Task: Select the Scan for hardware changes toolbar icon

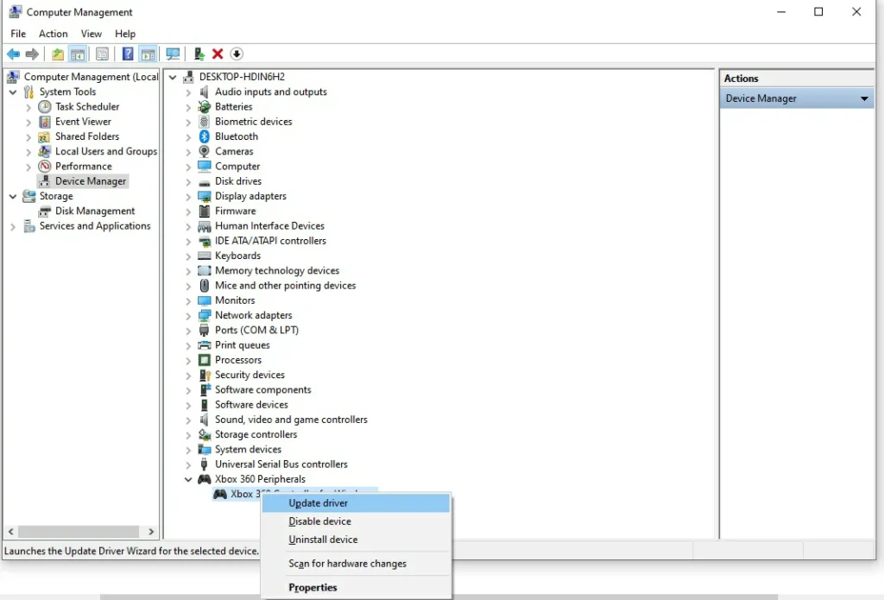Action: 173,54
